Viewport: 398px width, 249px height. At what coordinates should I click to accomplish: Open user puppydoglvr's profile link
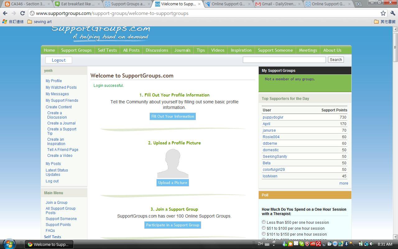[273, 117]
